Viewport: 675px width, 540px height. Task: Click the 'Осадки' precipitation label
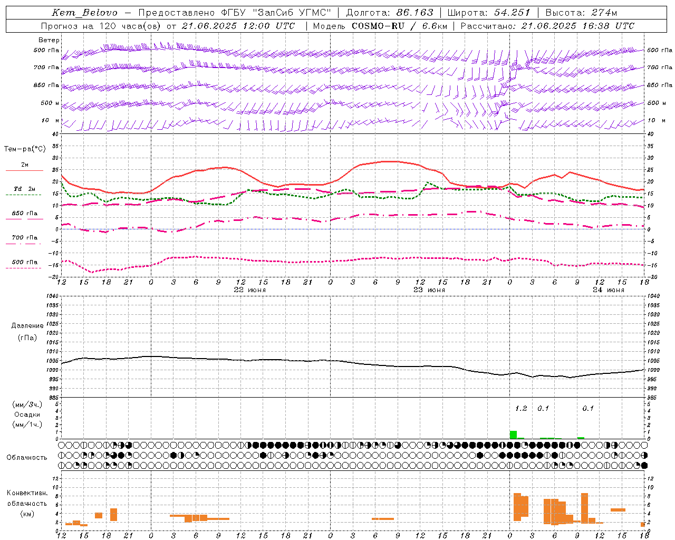click(27, 414)
